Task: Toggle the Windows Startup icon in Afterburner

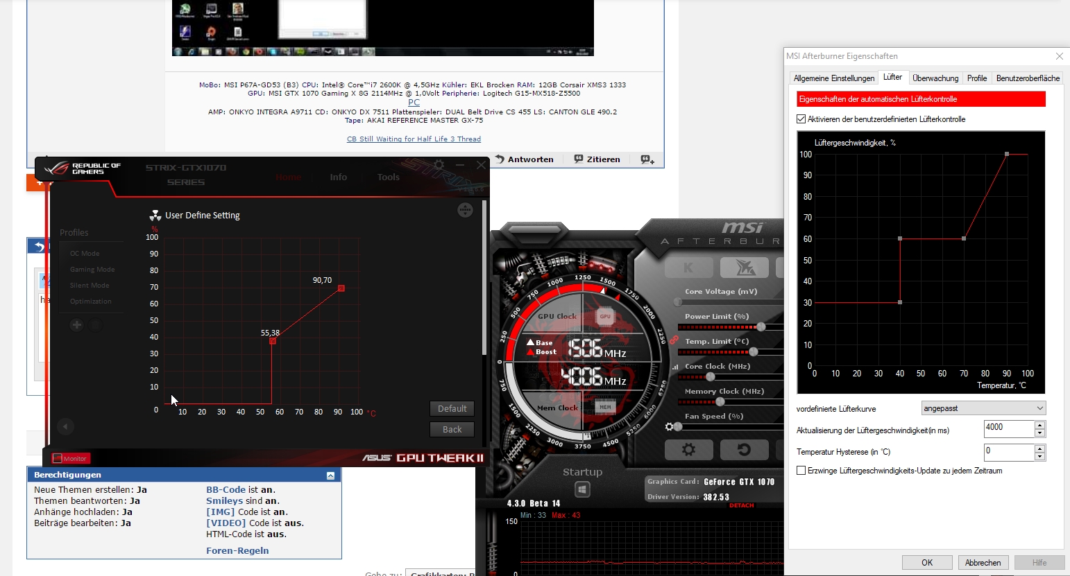Action: click(582, 489)
